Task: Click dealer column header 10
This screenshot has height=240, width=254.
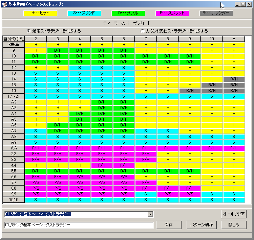Action: click(212, 39)
